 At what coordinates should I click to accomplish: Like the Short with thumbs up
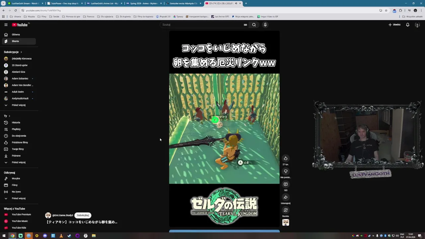point(286,158)
